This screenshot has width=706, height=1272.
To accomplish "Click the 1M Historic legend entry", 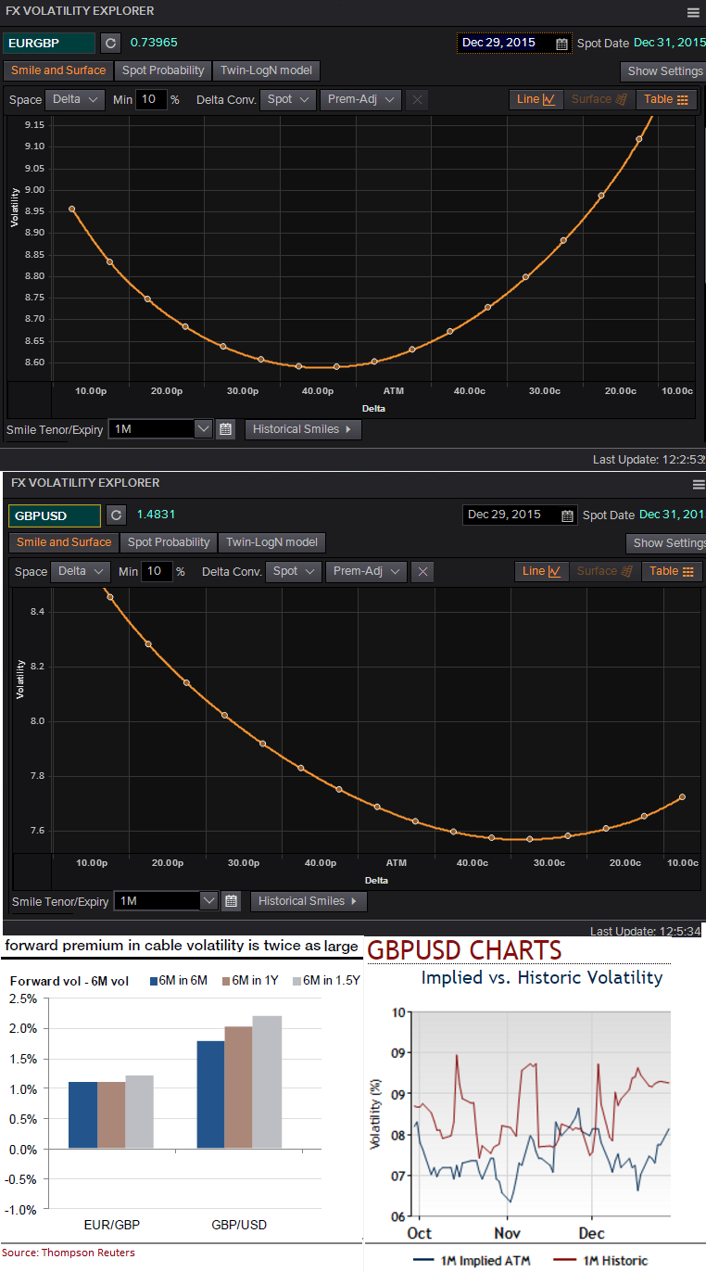I will point(600,1260).
